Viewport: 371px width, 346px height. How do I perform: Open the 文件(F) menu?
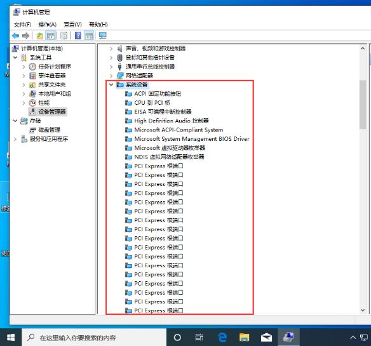click(x=23, y=24)
